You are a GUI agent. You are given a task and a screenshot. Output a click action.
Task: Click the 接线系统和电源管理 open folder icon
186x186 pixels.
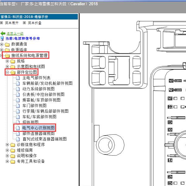(x=7, y=55)
